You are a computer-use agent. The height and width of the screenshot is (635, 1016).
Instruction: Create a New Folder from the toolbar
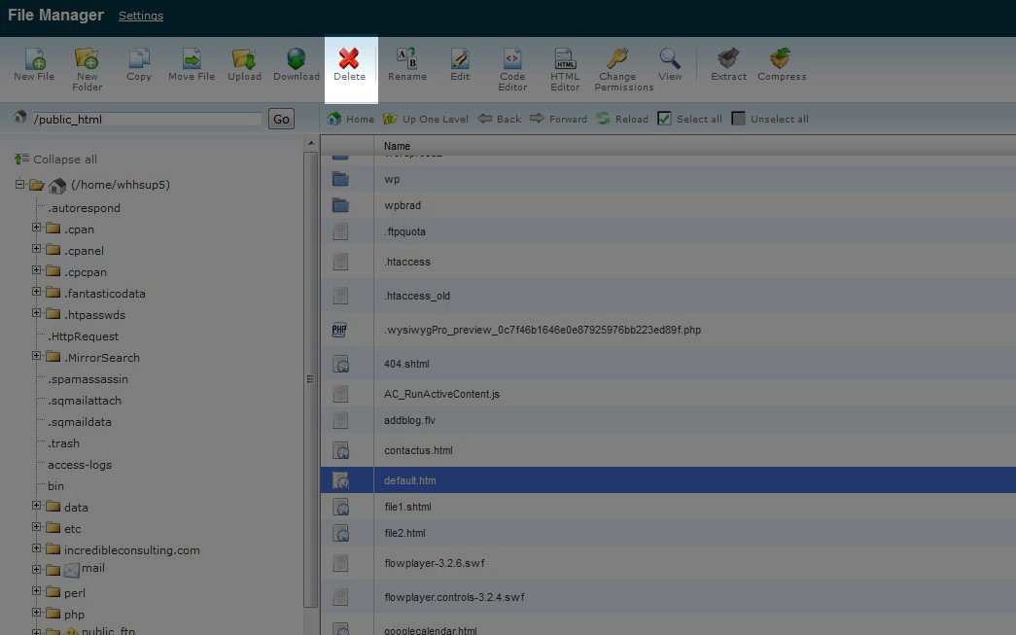tap(87, 59)
